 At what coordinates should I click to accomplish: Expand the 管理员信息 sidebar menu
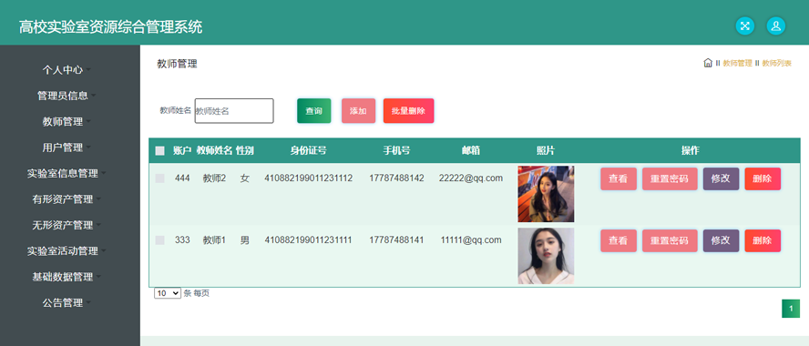(x=67, y=96)
